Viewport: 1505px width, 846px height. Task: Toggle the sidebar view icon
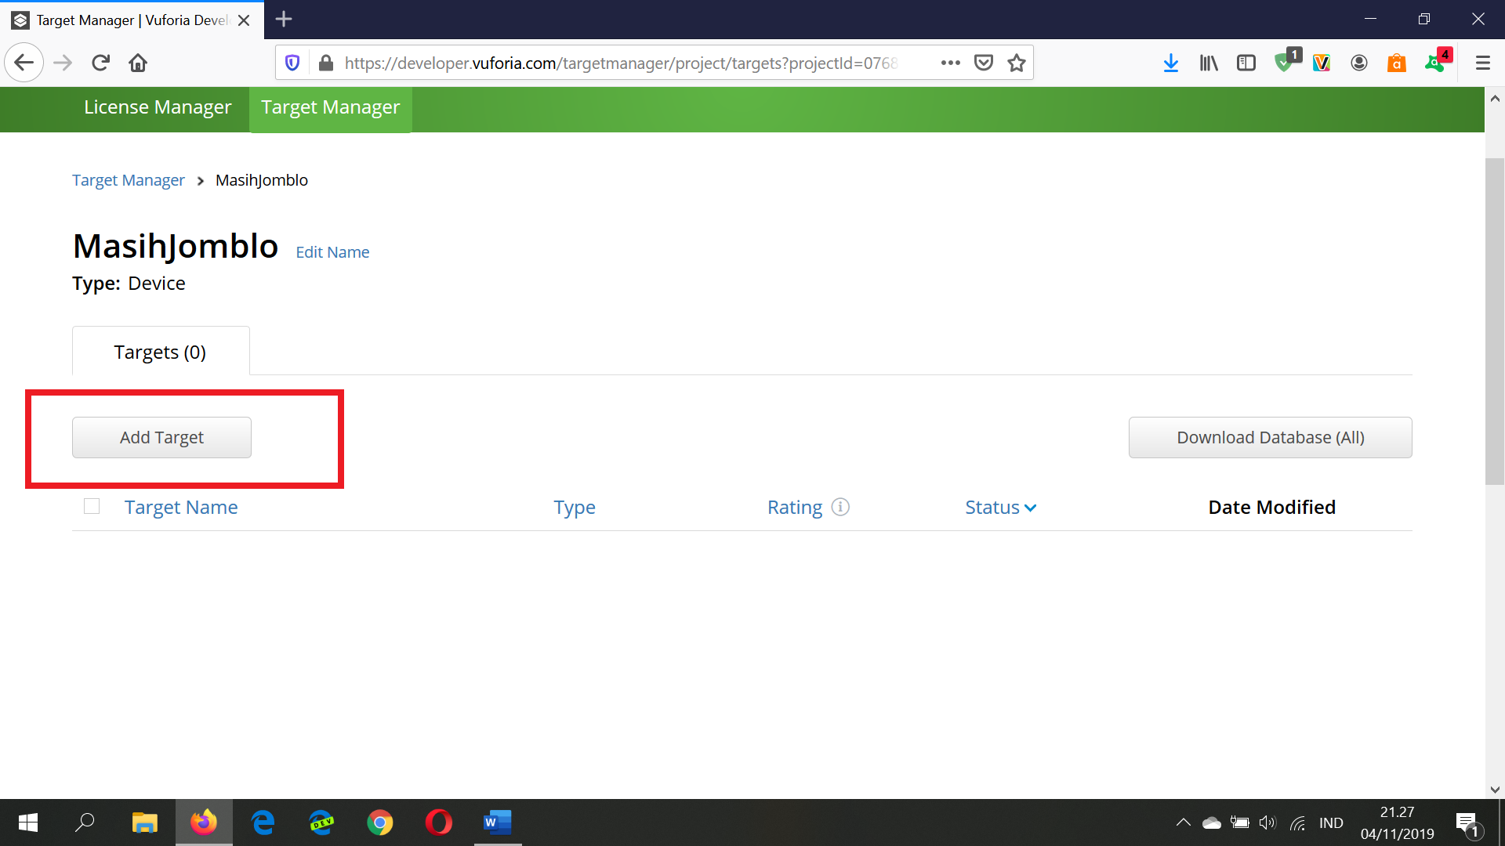tap(1246, 63)
